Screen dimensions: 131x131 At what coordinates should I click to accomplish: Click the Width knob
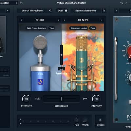85,121
